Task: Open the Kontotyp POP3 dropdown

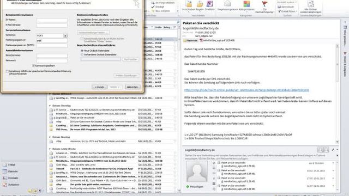Action: (65, 36)
